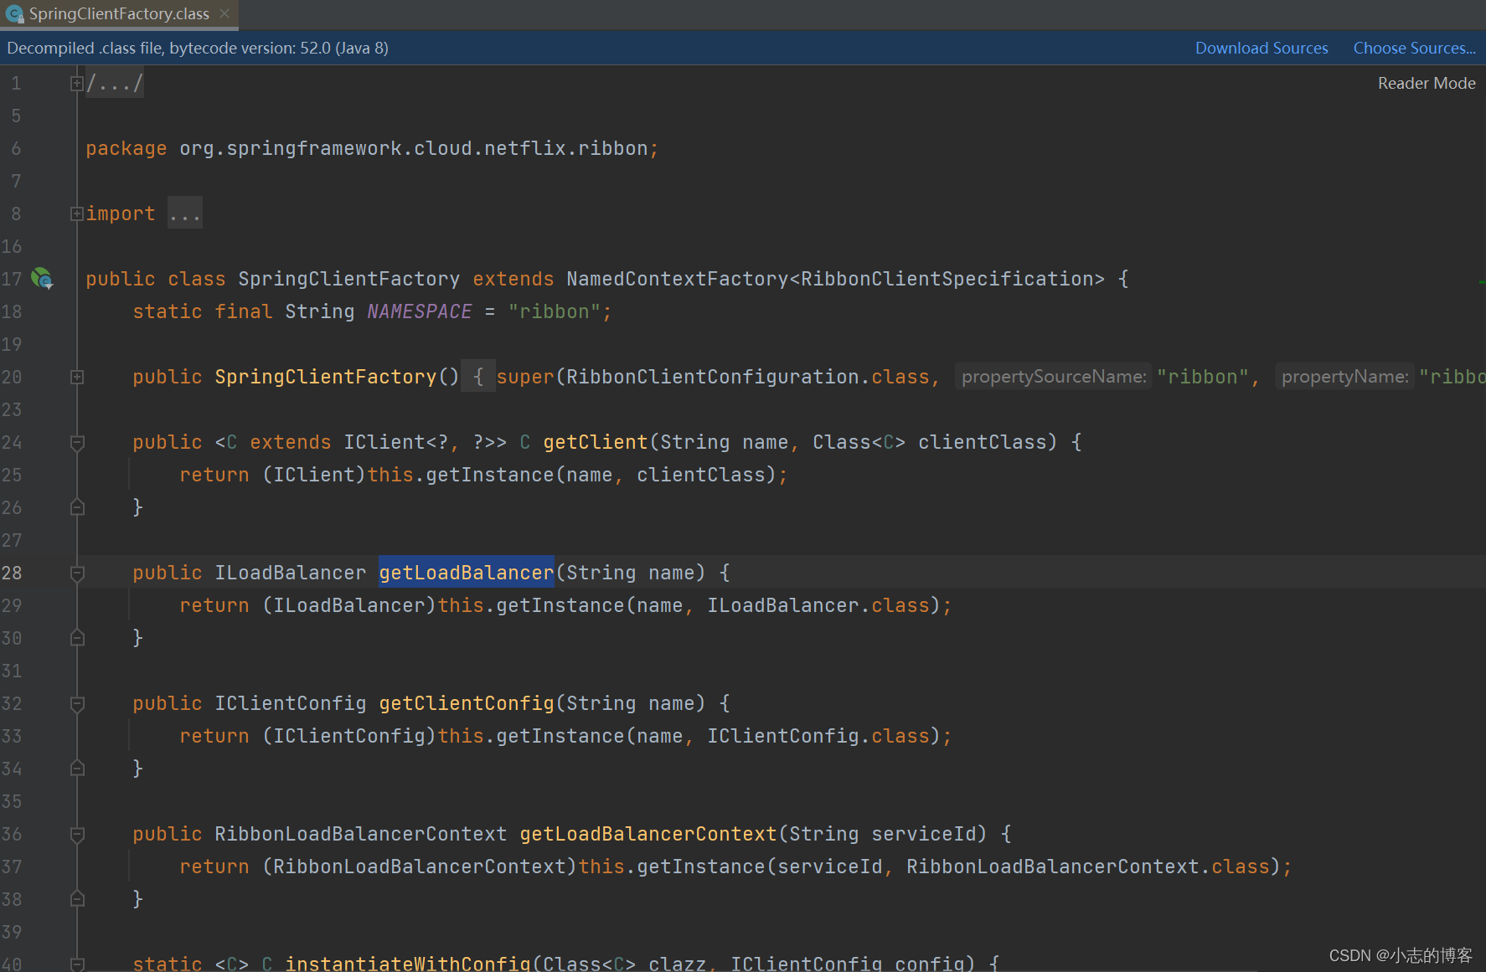Click Download Sources link

coord(1262,48)
